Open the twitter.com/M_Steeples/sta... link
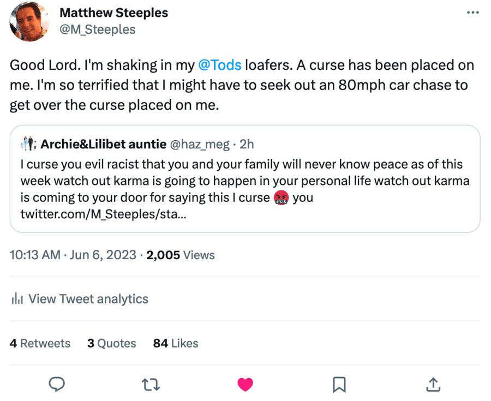 coord(104,214)
